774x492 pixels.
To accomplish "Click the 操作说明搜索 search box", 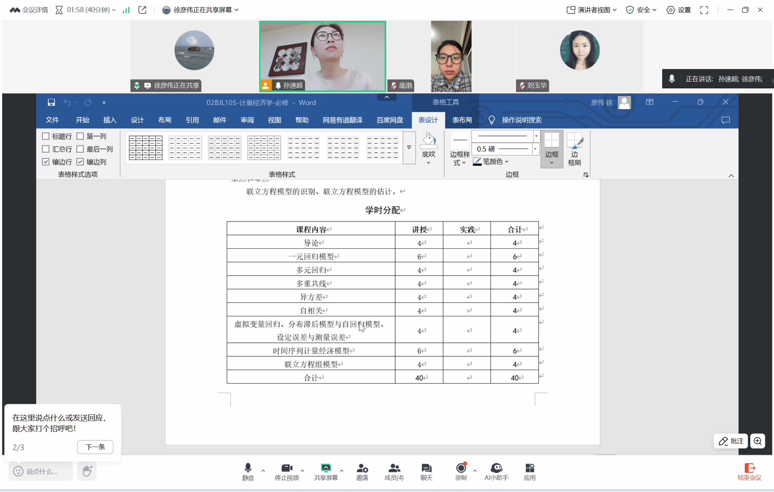I will point(516,120).
